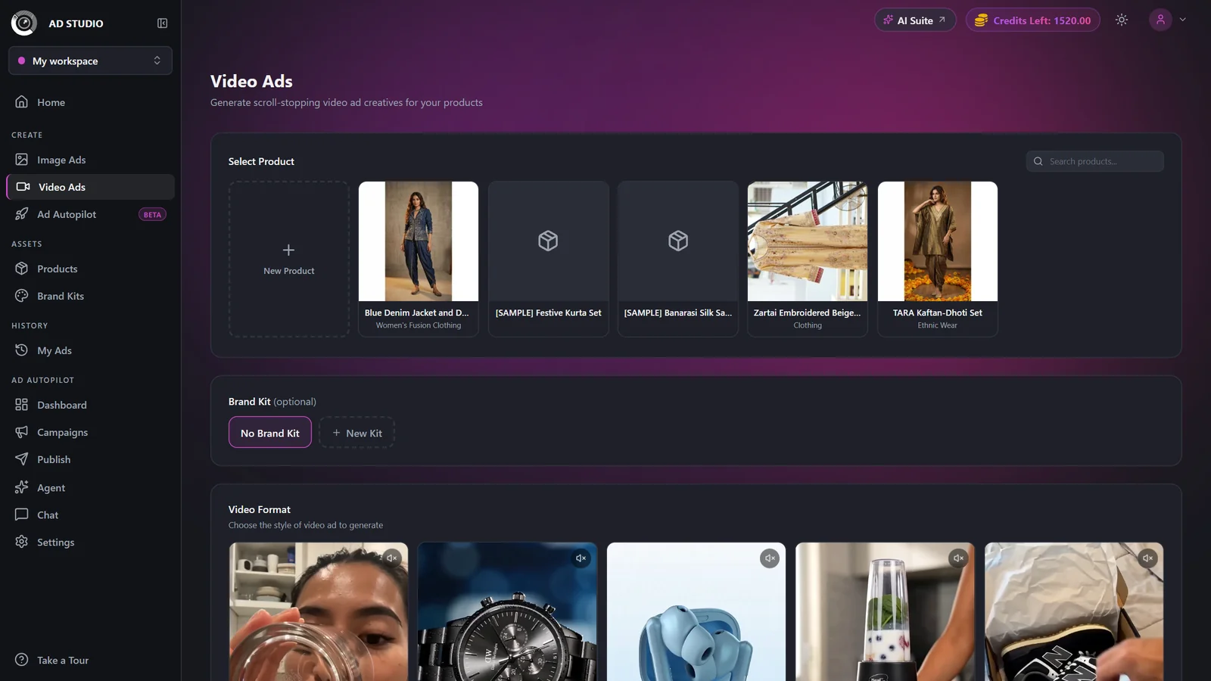1211x681 pixels.
Task: Select the Banarasi Silk sample product
Action: tap(678, 259)
